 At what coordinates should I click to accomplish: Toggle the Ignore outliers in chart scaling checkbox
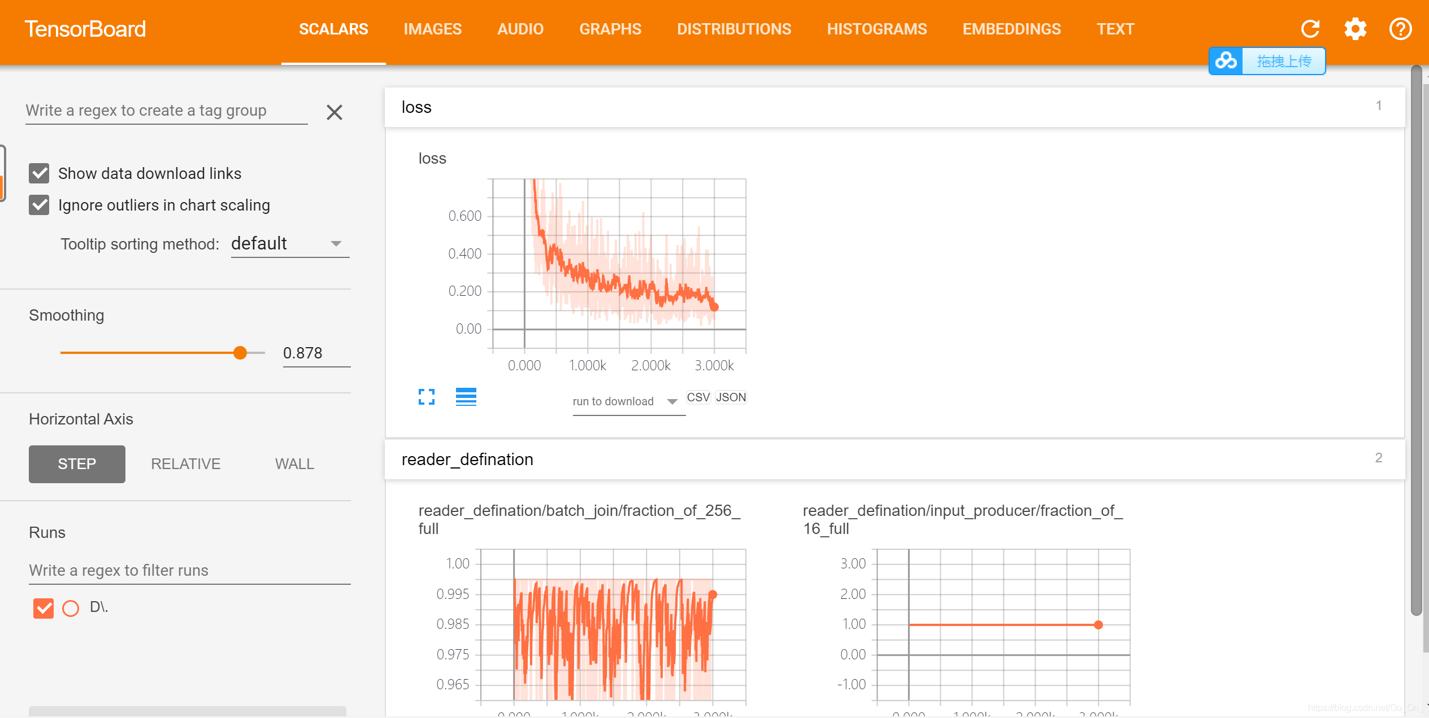40,205
